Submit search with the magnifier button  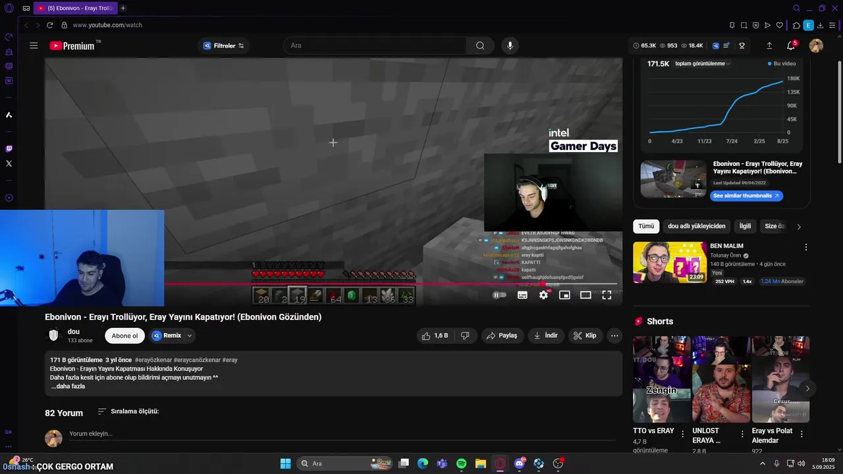tap(480, 45)
